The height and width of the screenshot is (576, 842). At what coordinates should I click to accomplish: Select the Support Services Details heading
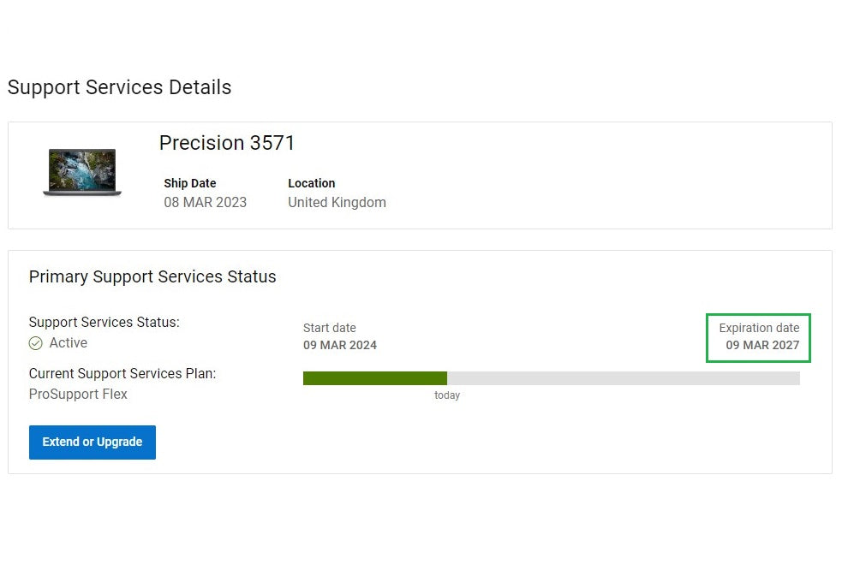(x=119, y=87)
